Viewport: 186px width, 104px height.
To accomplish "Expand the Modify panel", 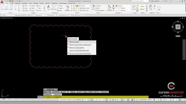I will click(x=34, y=13).
